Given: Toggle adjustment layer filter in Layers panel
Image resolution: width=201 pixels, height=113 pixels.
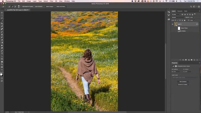Looking at the screenshot, I should coord(185,14).
